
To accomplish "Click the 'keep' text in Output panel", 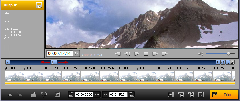I will (7, 38).
